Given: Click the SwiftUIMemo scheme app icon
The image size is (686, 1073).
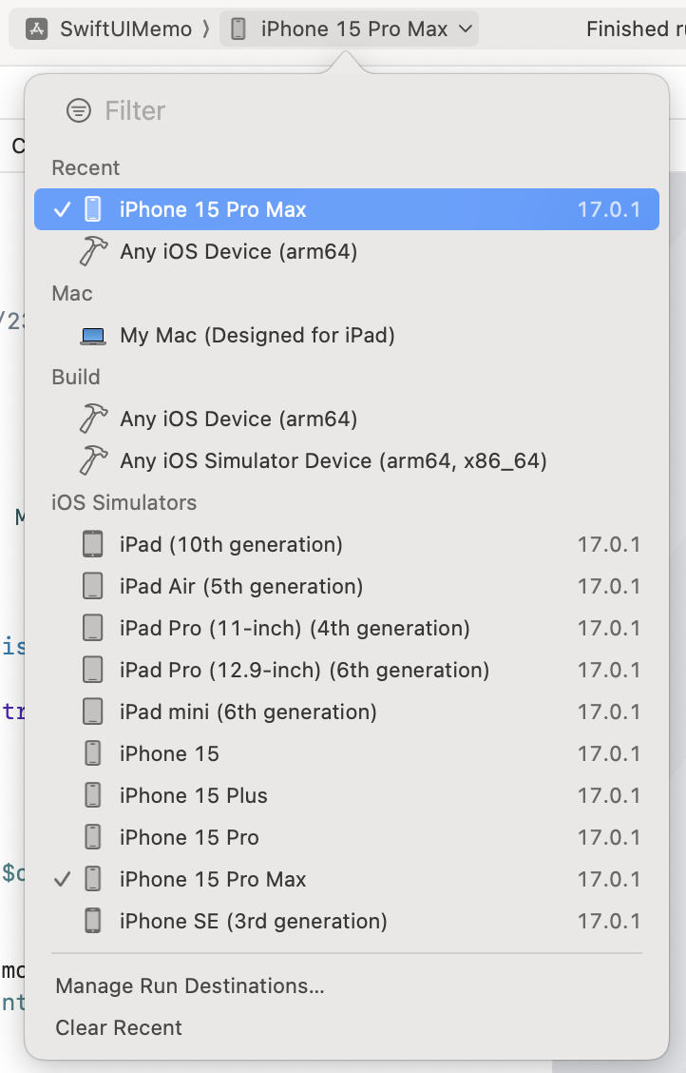Looking at the screenshot, I should [x=37, y=29].
